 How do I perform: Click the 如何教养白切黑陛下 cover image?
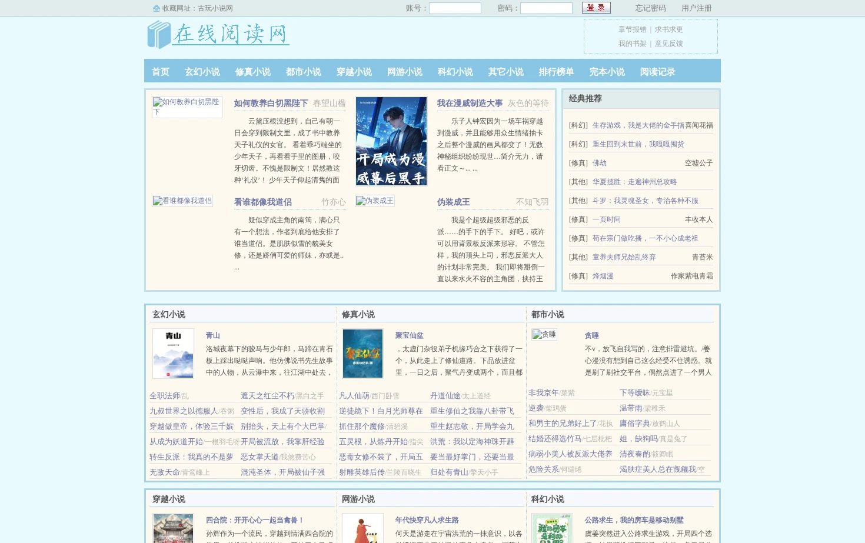point(187,107)
